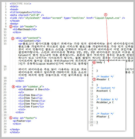Click the <li>Item Three</li> line

(32, 101)
